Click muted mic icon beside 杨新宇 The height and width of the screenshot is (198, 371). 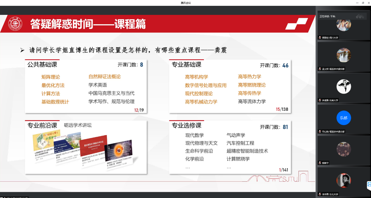point(320,163)
